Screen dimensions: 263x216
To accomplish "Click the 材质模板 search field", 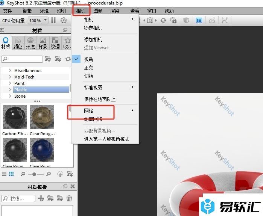I will 18,198.
